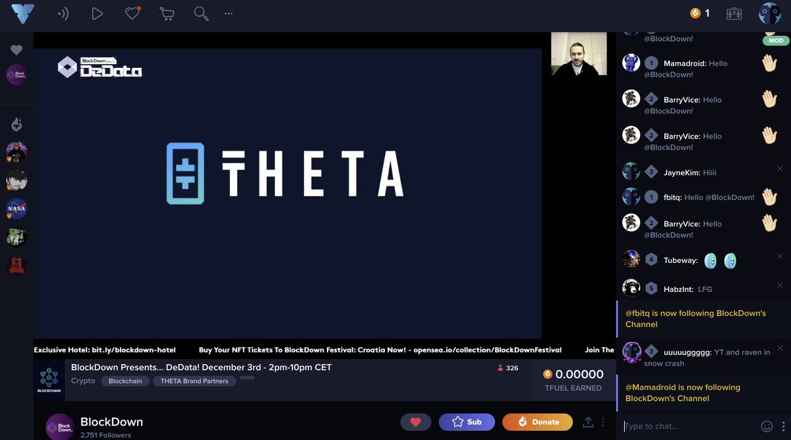Click the Sub subscribe button

point(467,422)
